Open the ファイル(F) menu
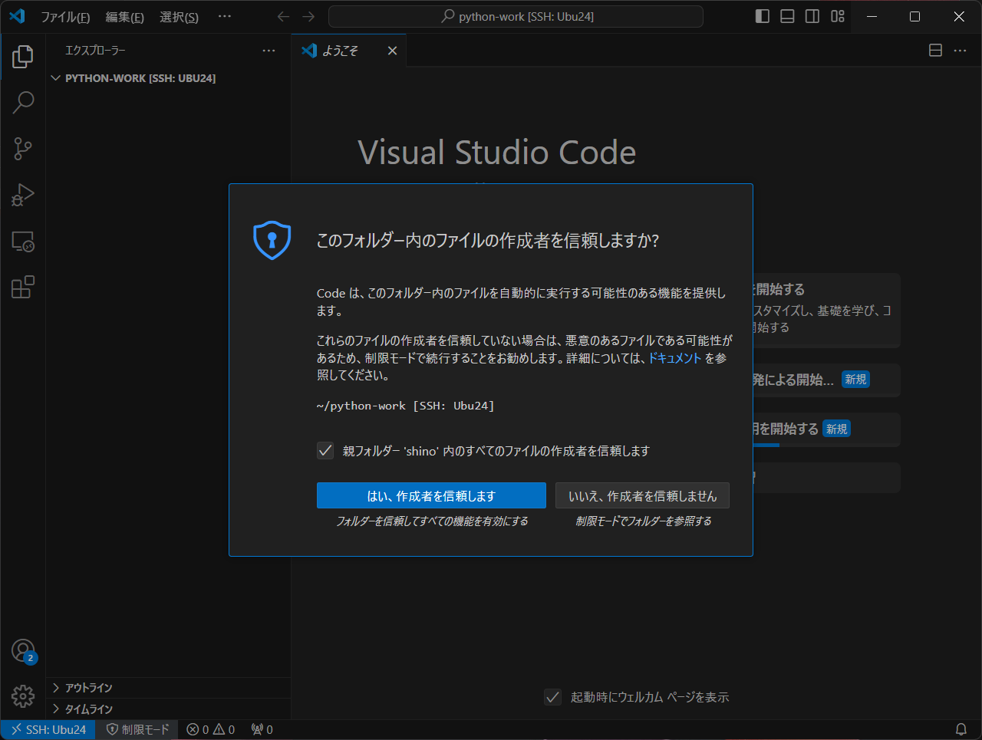Image resolution: width=982 pixels, height=740 pixels. (65, 17)
